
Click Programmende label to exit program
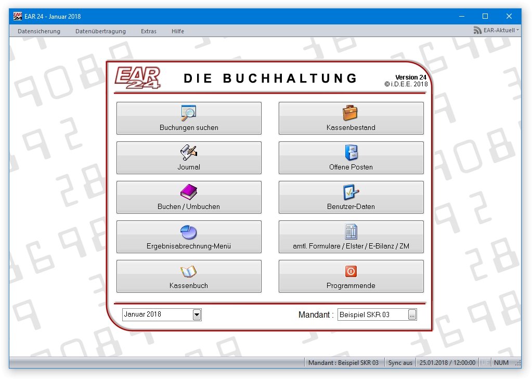point(351,285)
